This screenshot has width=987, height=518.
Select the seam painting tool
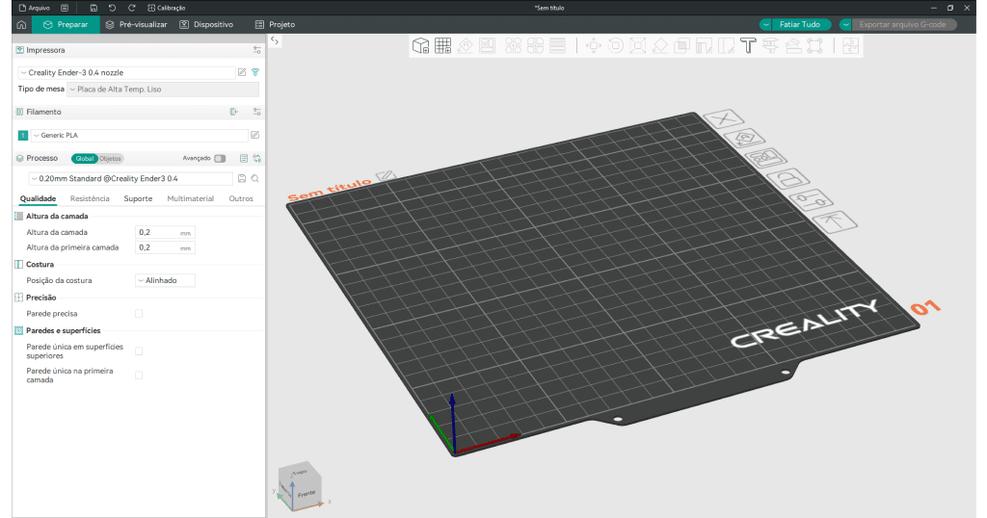click(x=726, y=46)
